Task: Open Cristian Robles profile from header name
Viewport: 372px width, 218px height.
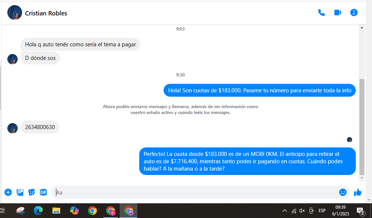Action: [x=46, y=13]
